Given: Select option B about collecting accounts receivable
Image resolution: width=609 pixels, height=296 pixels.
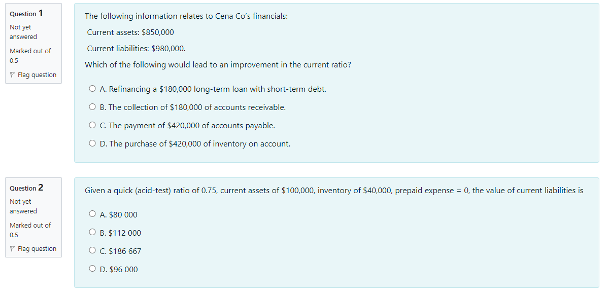Looking at the screenshot, I should 92,106.
